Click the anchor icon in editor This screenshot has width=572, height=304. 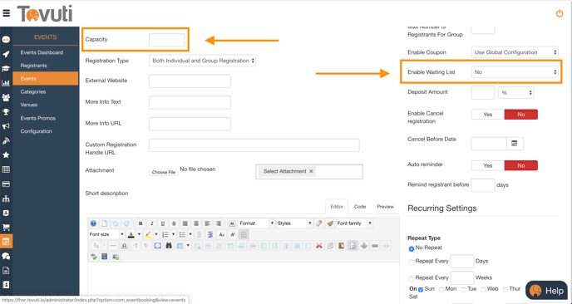point(363,246)
